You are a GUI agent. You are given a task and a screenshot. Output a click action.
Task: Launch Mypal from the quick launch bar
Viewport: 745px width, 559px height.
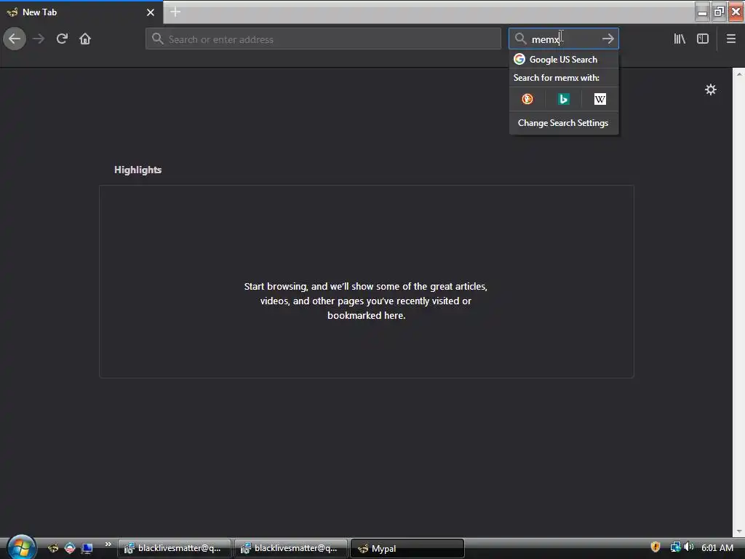tap(53, 548)
